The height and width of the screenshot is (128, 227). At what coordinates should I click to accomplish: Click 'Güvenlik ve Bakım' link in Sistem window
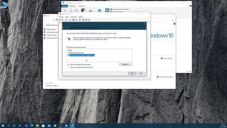pyautogui.click(x=52, y=86)
